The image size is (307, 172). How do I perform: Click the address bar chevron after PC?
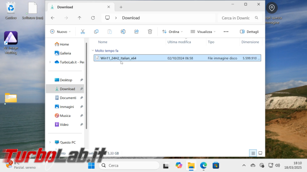pyautogui.click(x=116, y=18)
